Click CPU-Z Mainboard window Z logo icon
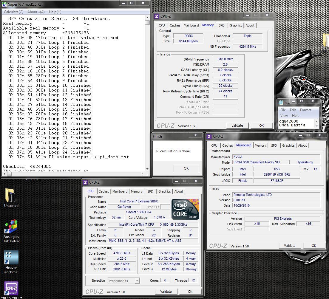 pyautogui.click(x=209, y=137)
